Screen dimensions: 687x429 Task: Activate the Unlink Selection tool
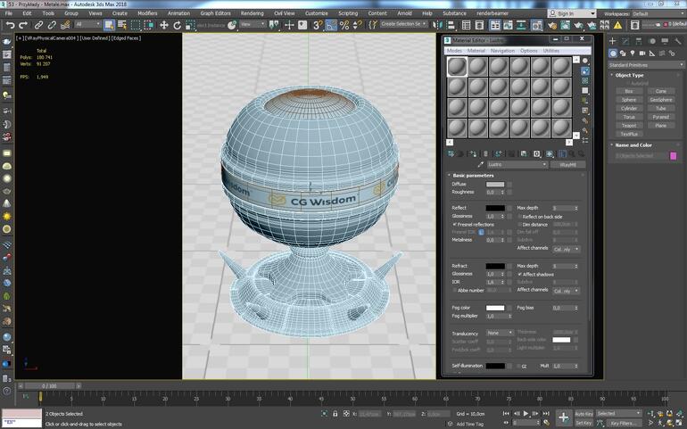click(52, 25)
